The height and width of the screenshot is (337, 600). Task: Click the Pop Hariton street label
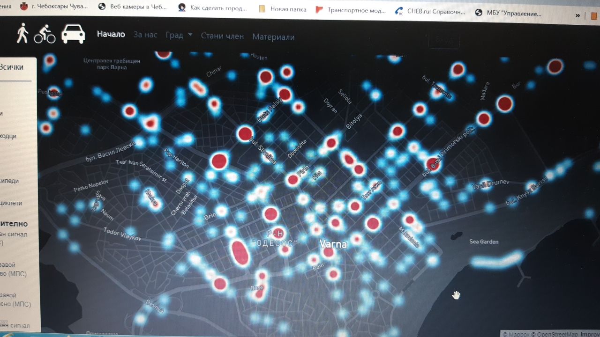tap(176, 158)
